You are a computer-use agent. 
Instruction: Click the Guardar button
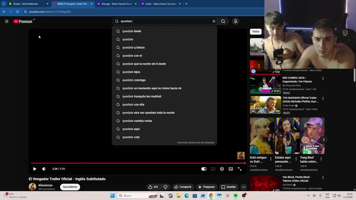pos(229,187)
